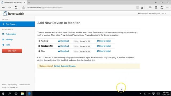
Task: Click the browser Back arrow
Action: point(3,7)
